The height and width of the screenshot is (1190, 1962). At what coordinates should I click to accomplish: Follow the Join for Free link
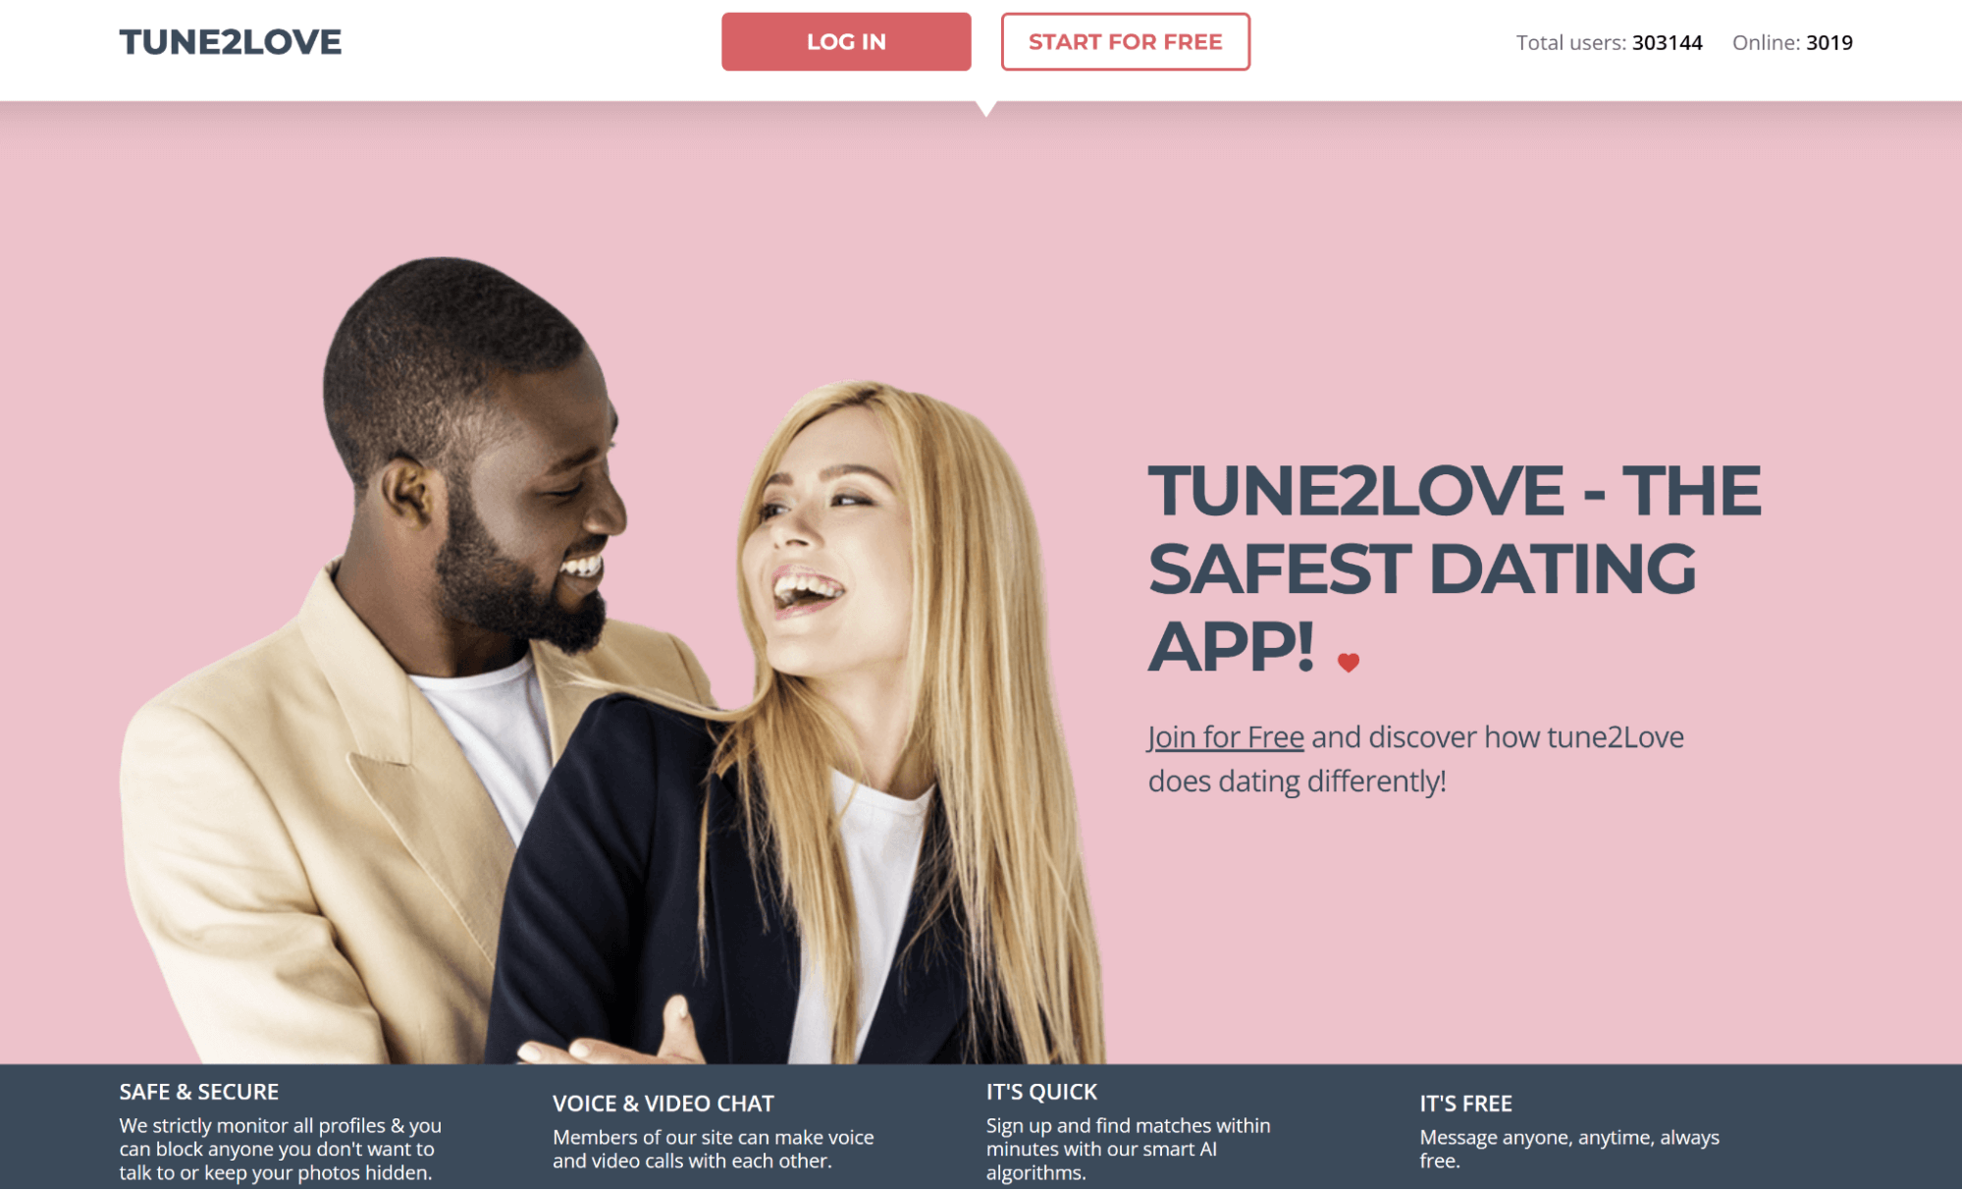(x=1226, y=736)
